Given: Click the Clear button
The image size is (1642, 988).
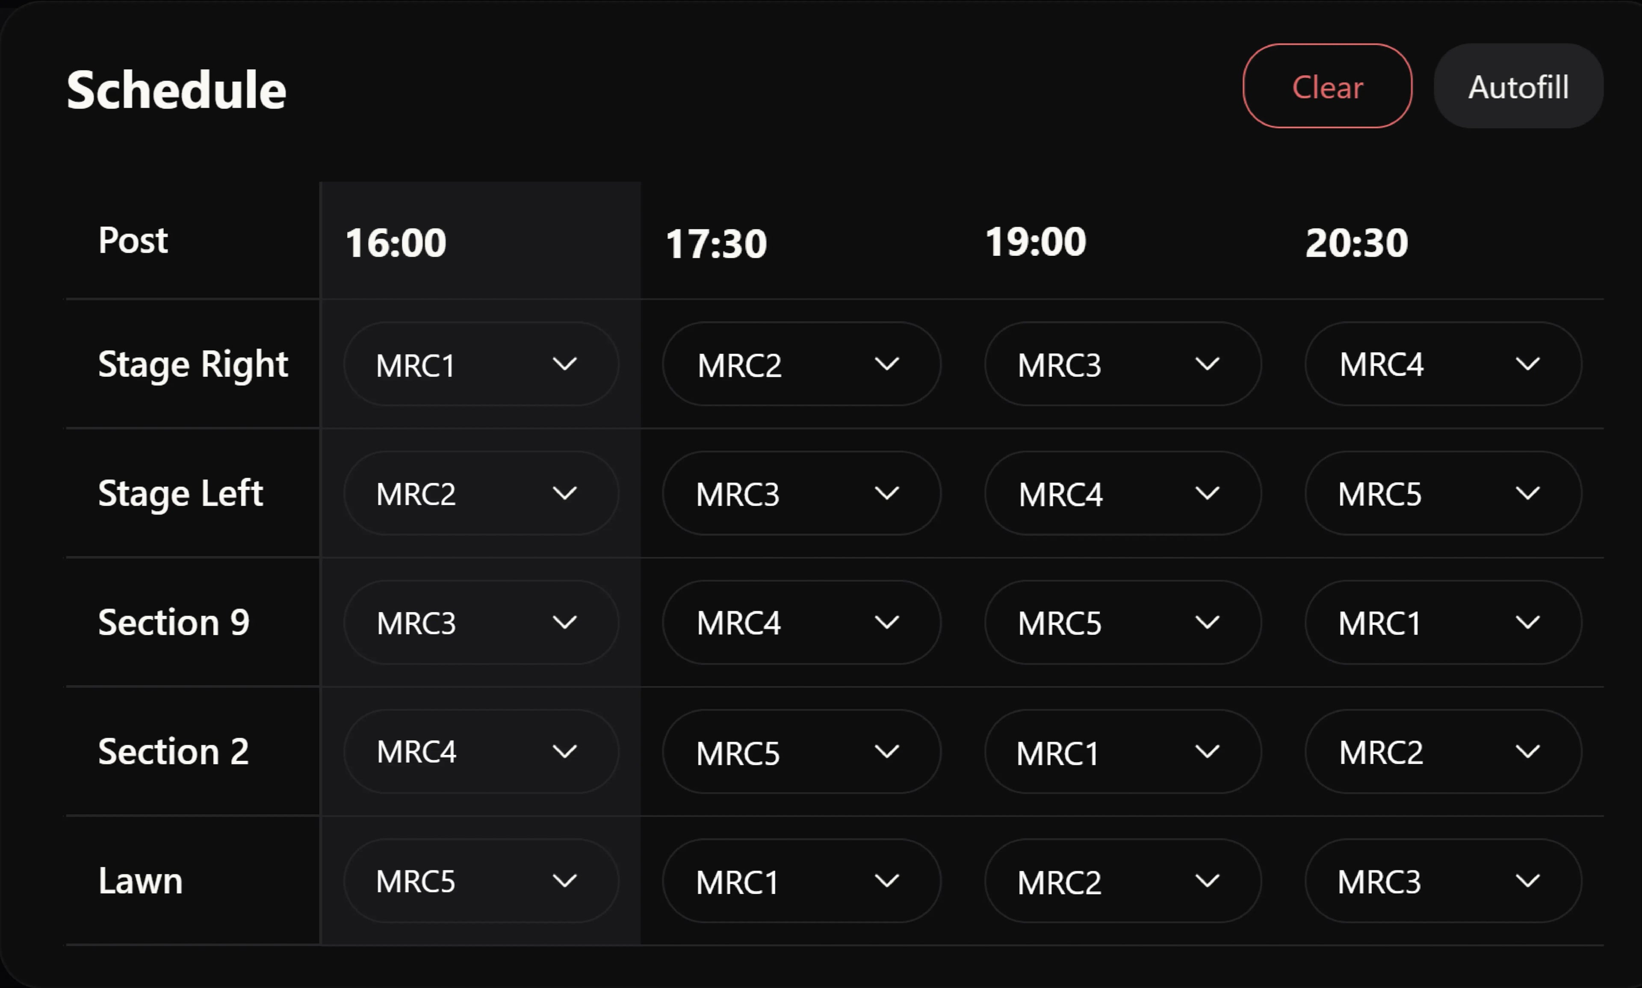Looking at the screenshot, I should [1327, 86].
